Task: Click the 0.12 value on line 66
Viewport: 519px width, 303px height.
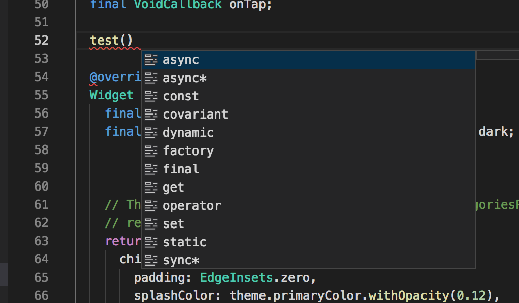Action: [x=471, y=296]
